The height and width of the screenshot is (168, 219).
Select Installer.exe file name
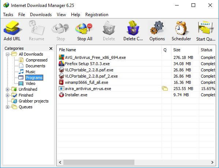[76, 95]
